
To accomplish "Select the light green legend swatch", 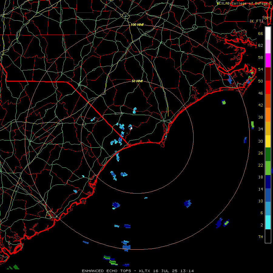I will coord(268,168).
